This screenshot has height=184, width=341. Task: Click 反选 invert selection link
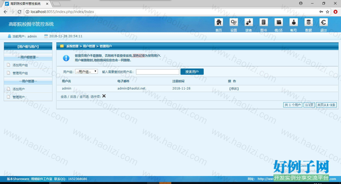[73, 96]
